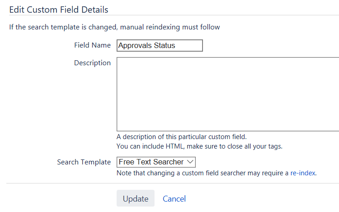Click the 'Approvals Status' text in field

point(146,46)
